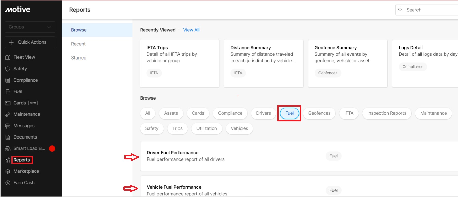Filter by Inspection Reports
Screen dimensions: 458x197
point(387,113)
